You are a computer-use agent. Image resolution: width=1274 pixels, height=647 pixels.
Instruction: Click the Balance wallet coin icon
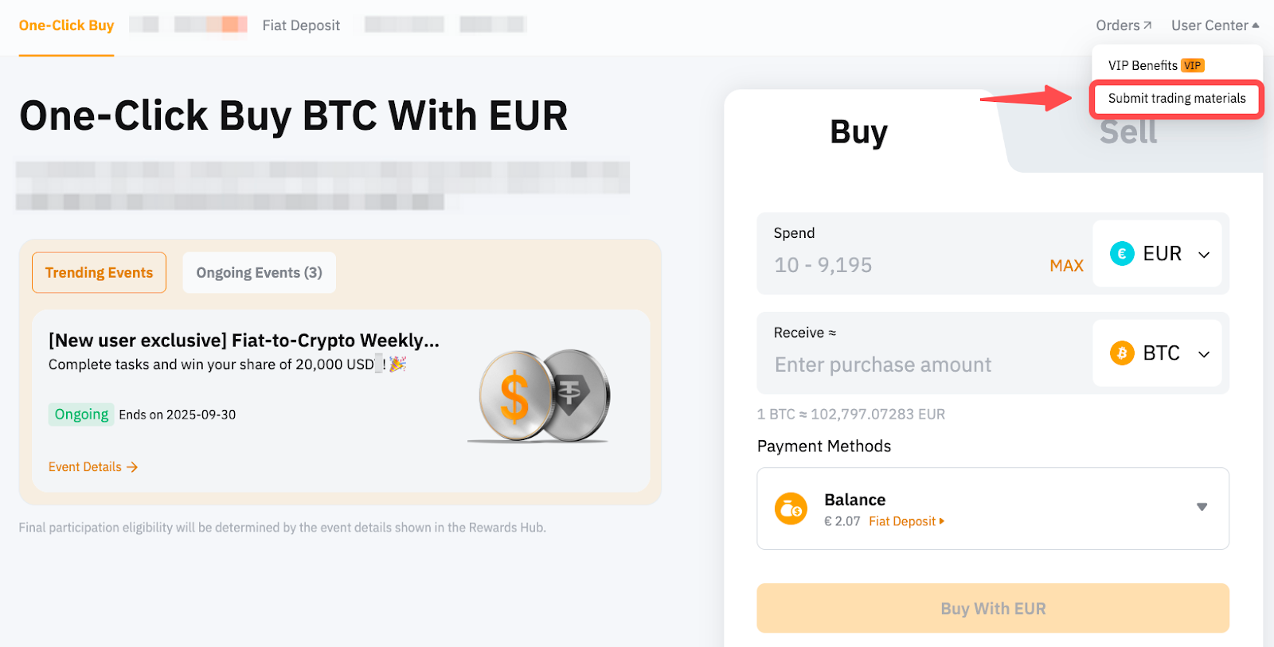coord(791,509)
